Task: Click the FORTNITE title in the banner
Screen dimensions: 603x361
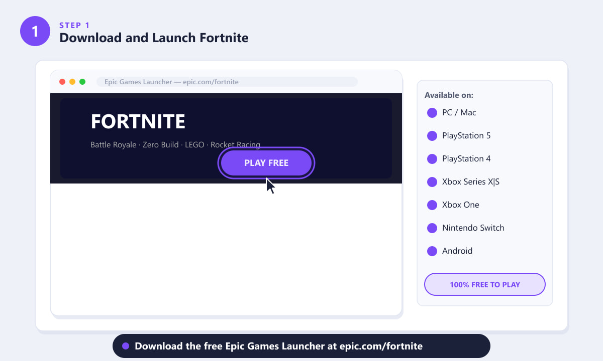Action: (x=138, y=122)
